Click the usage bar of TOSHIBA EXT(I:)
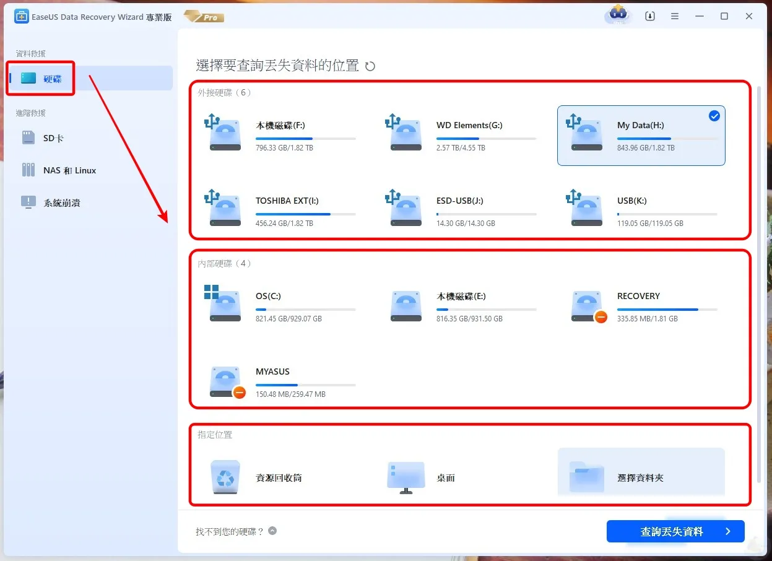 [x=306, y=214]
